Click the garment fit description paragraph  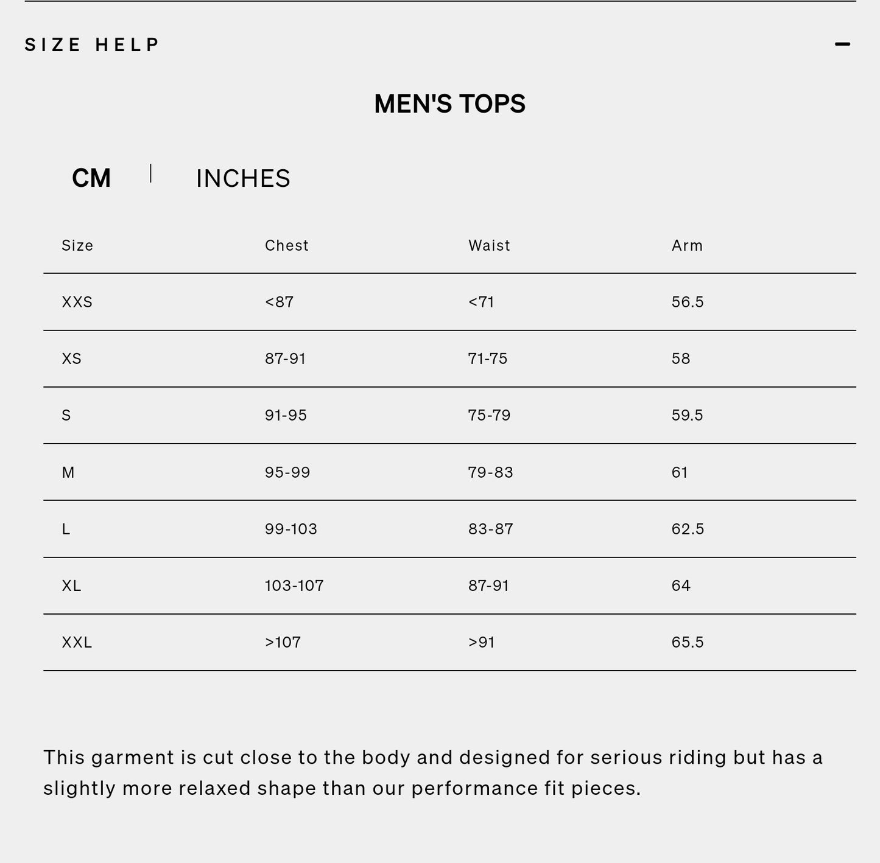click(432, 772)
